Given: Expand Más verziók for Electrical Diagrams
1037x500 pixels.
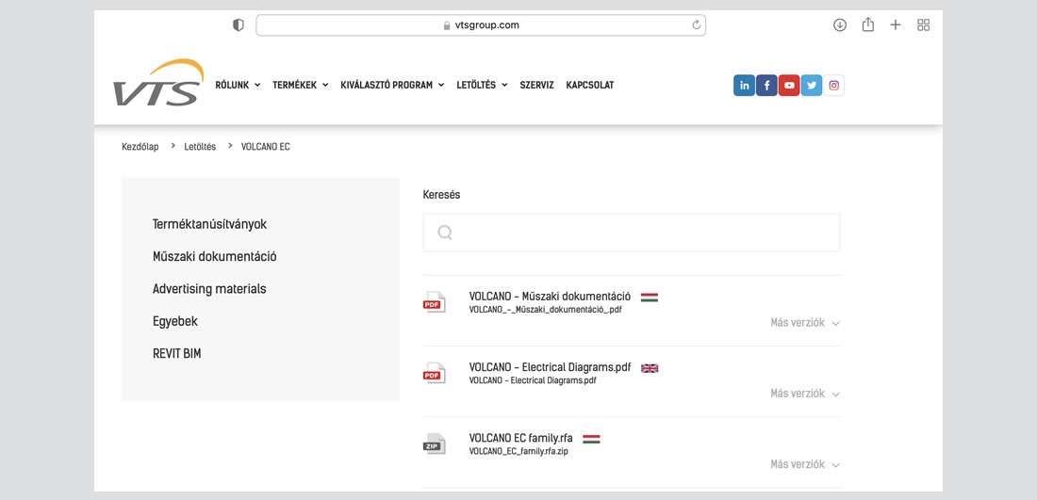Looking at the screenshot, I should click(x=805, y=394).
